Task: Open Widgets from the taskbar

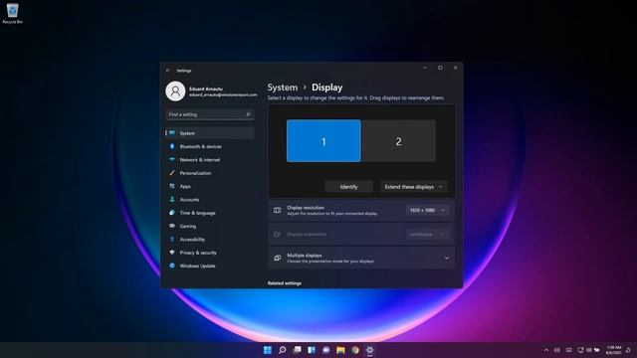Action: click(312, 350)
